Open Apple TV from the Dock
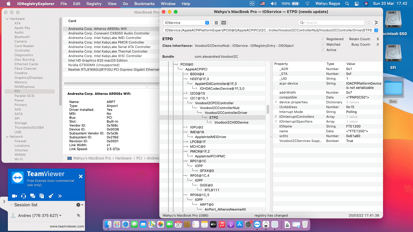This screenshot has width=413, height=232. [213, 224]
